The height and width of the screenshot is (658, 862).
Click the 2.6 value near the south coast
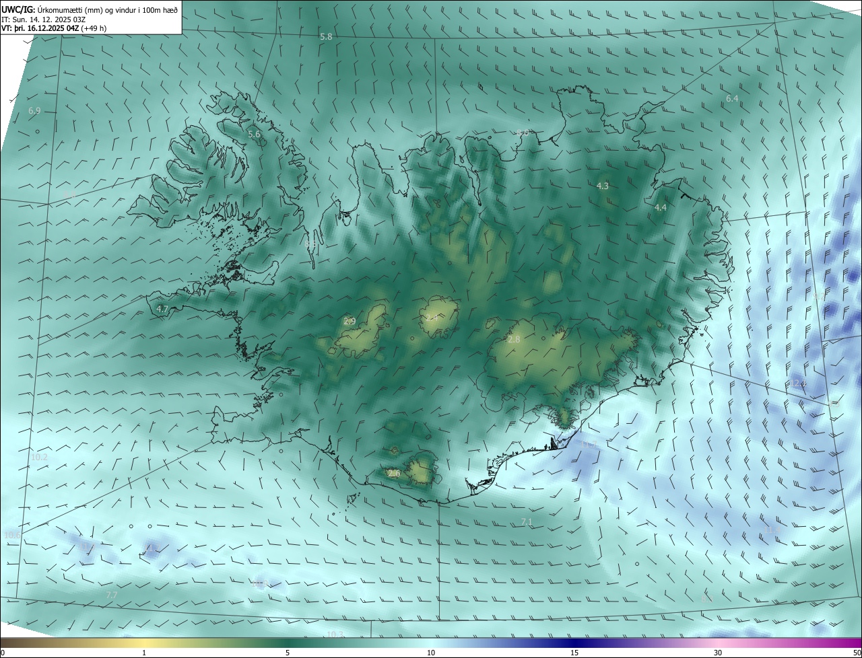pyautogui.click(x=394, y=474)
